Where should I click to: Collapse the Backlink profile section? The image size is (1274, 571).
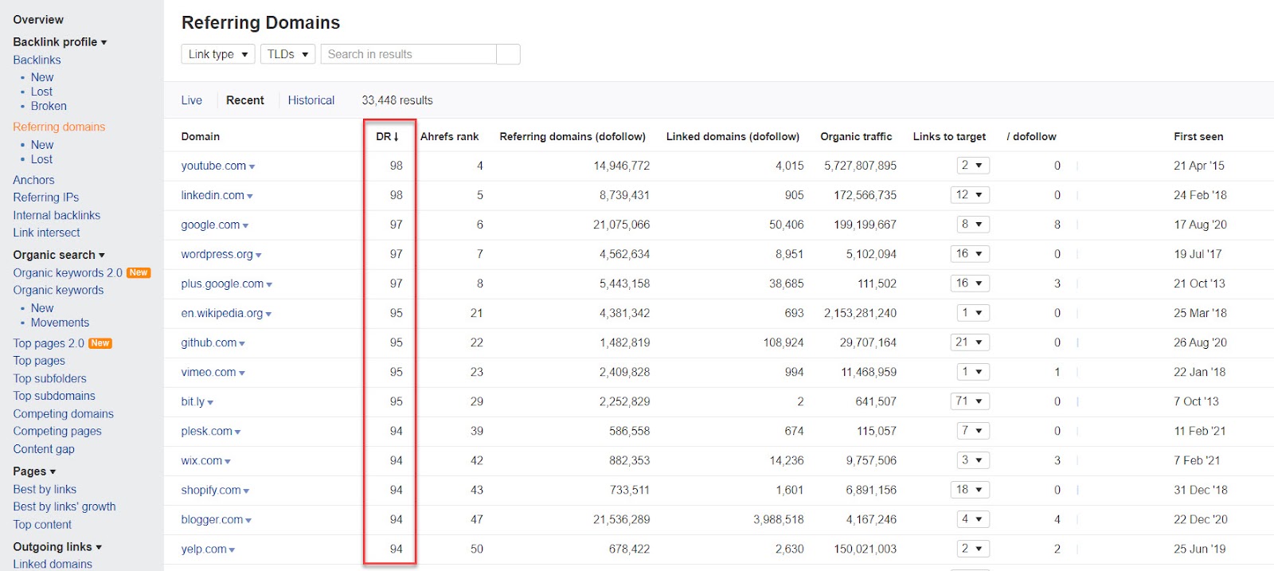coord(60,42)
